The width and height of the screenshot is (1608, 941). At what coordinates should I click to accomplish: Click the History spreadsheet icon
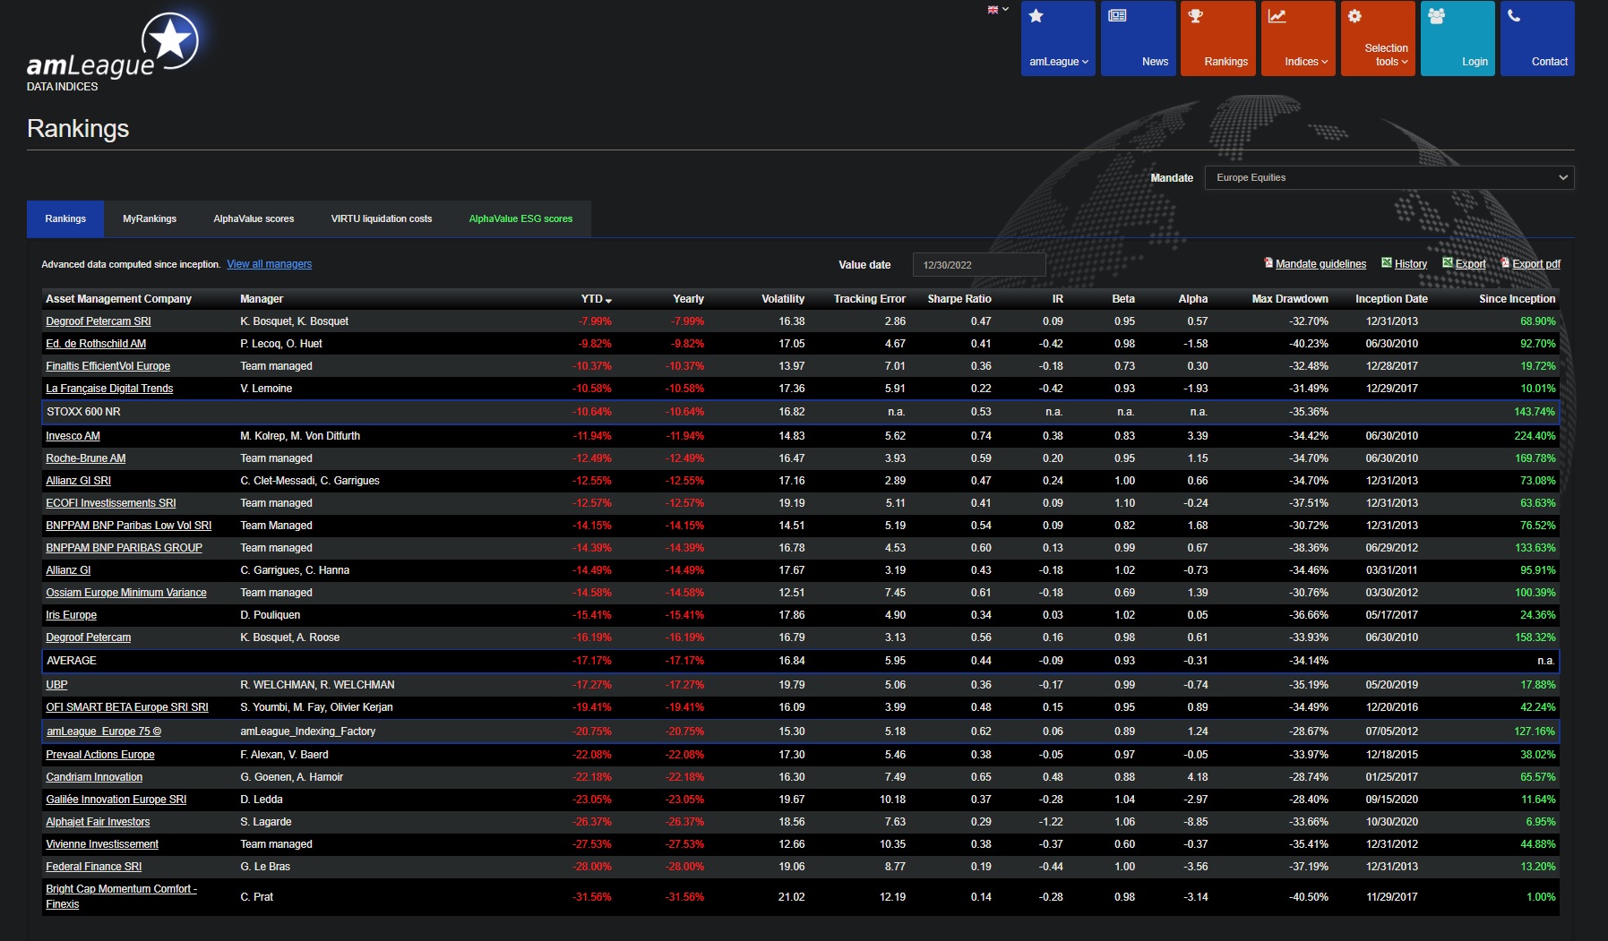tap(1387, 263)
